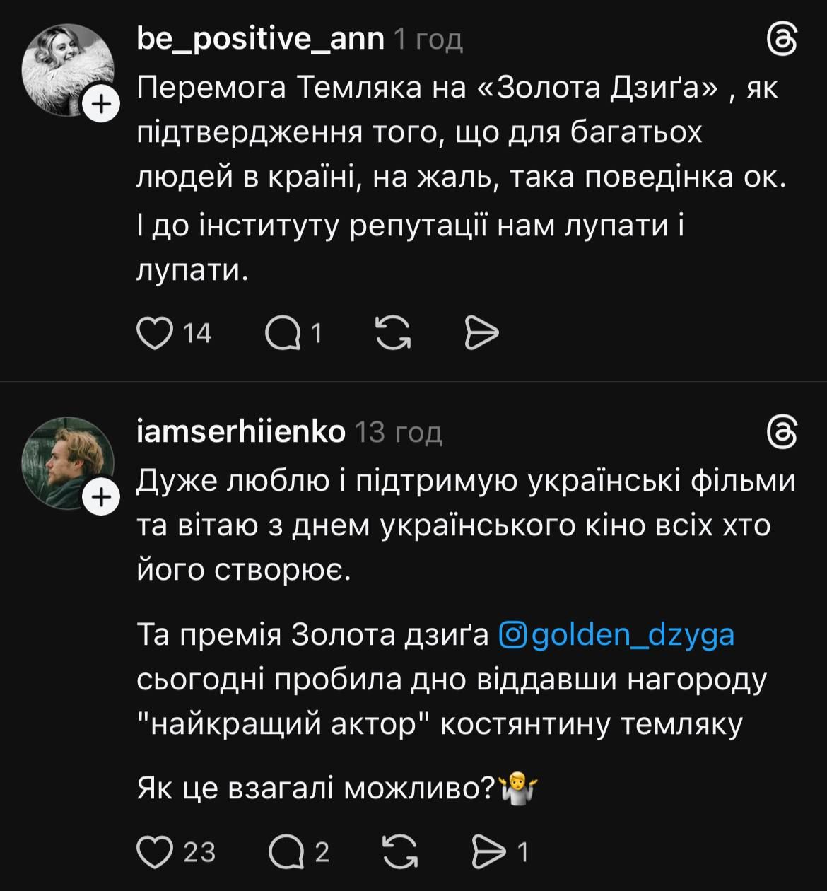The image size is (827, 891).
Task: Repost the iamserhiienko thread
Action: [400, 851]
